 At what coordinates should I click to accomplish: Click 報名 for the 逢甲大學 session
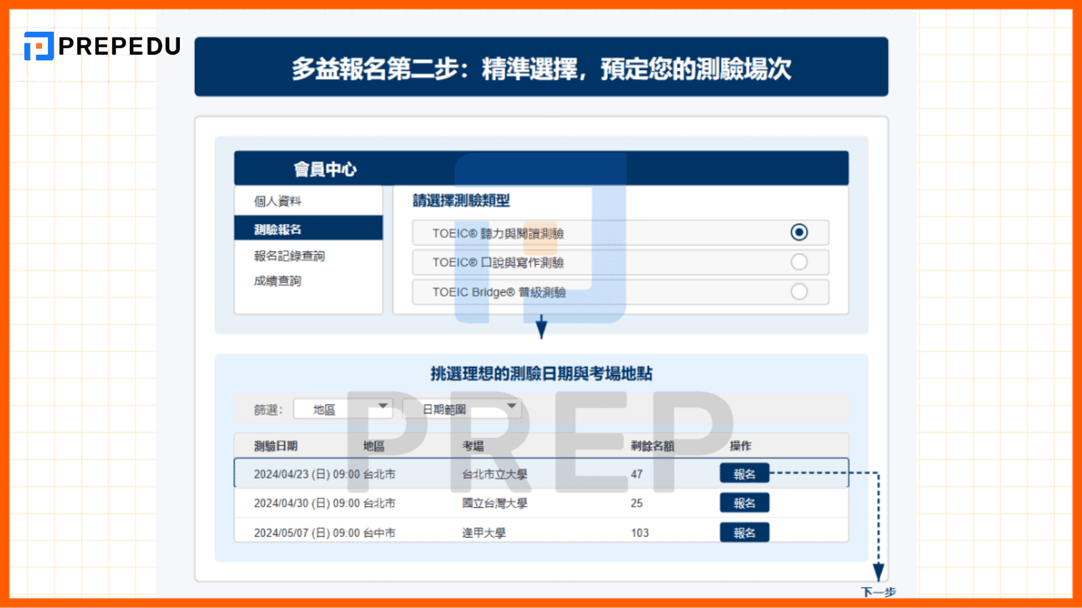pos(745,532)
